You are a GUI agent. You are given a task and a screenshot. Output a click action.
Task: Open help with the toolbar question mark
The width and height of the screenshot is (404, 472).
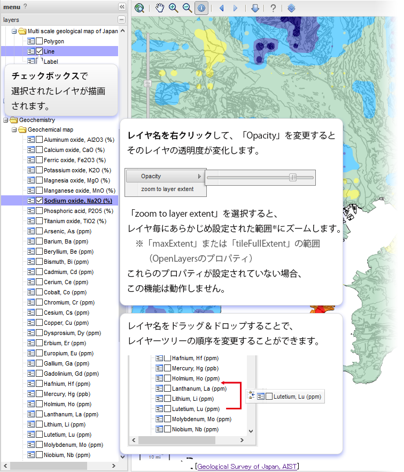coord(273,7)
